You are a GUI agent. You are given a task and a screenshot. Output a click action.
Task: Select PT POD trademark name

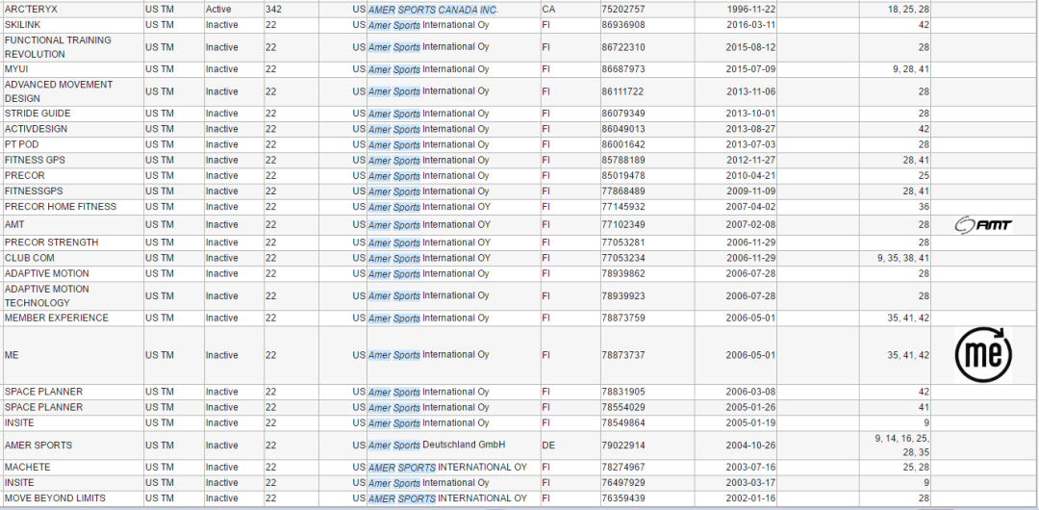tap(23, 144)
